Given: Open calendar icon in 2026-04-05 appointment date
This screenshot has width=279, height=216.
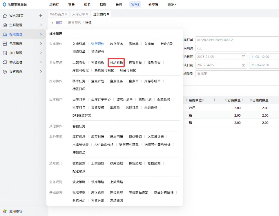Looking at the screenshot, I should point(243,57).
